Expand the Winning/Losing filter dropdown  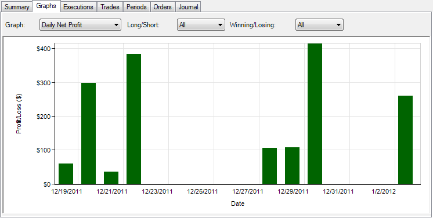point(319,25)
